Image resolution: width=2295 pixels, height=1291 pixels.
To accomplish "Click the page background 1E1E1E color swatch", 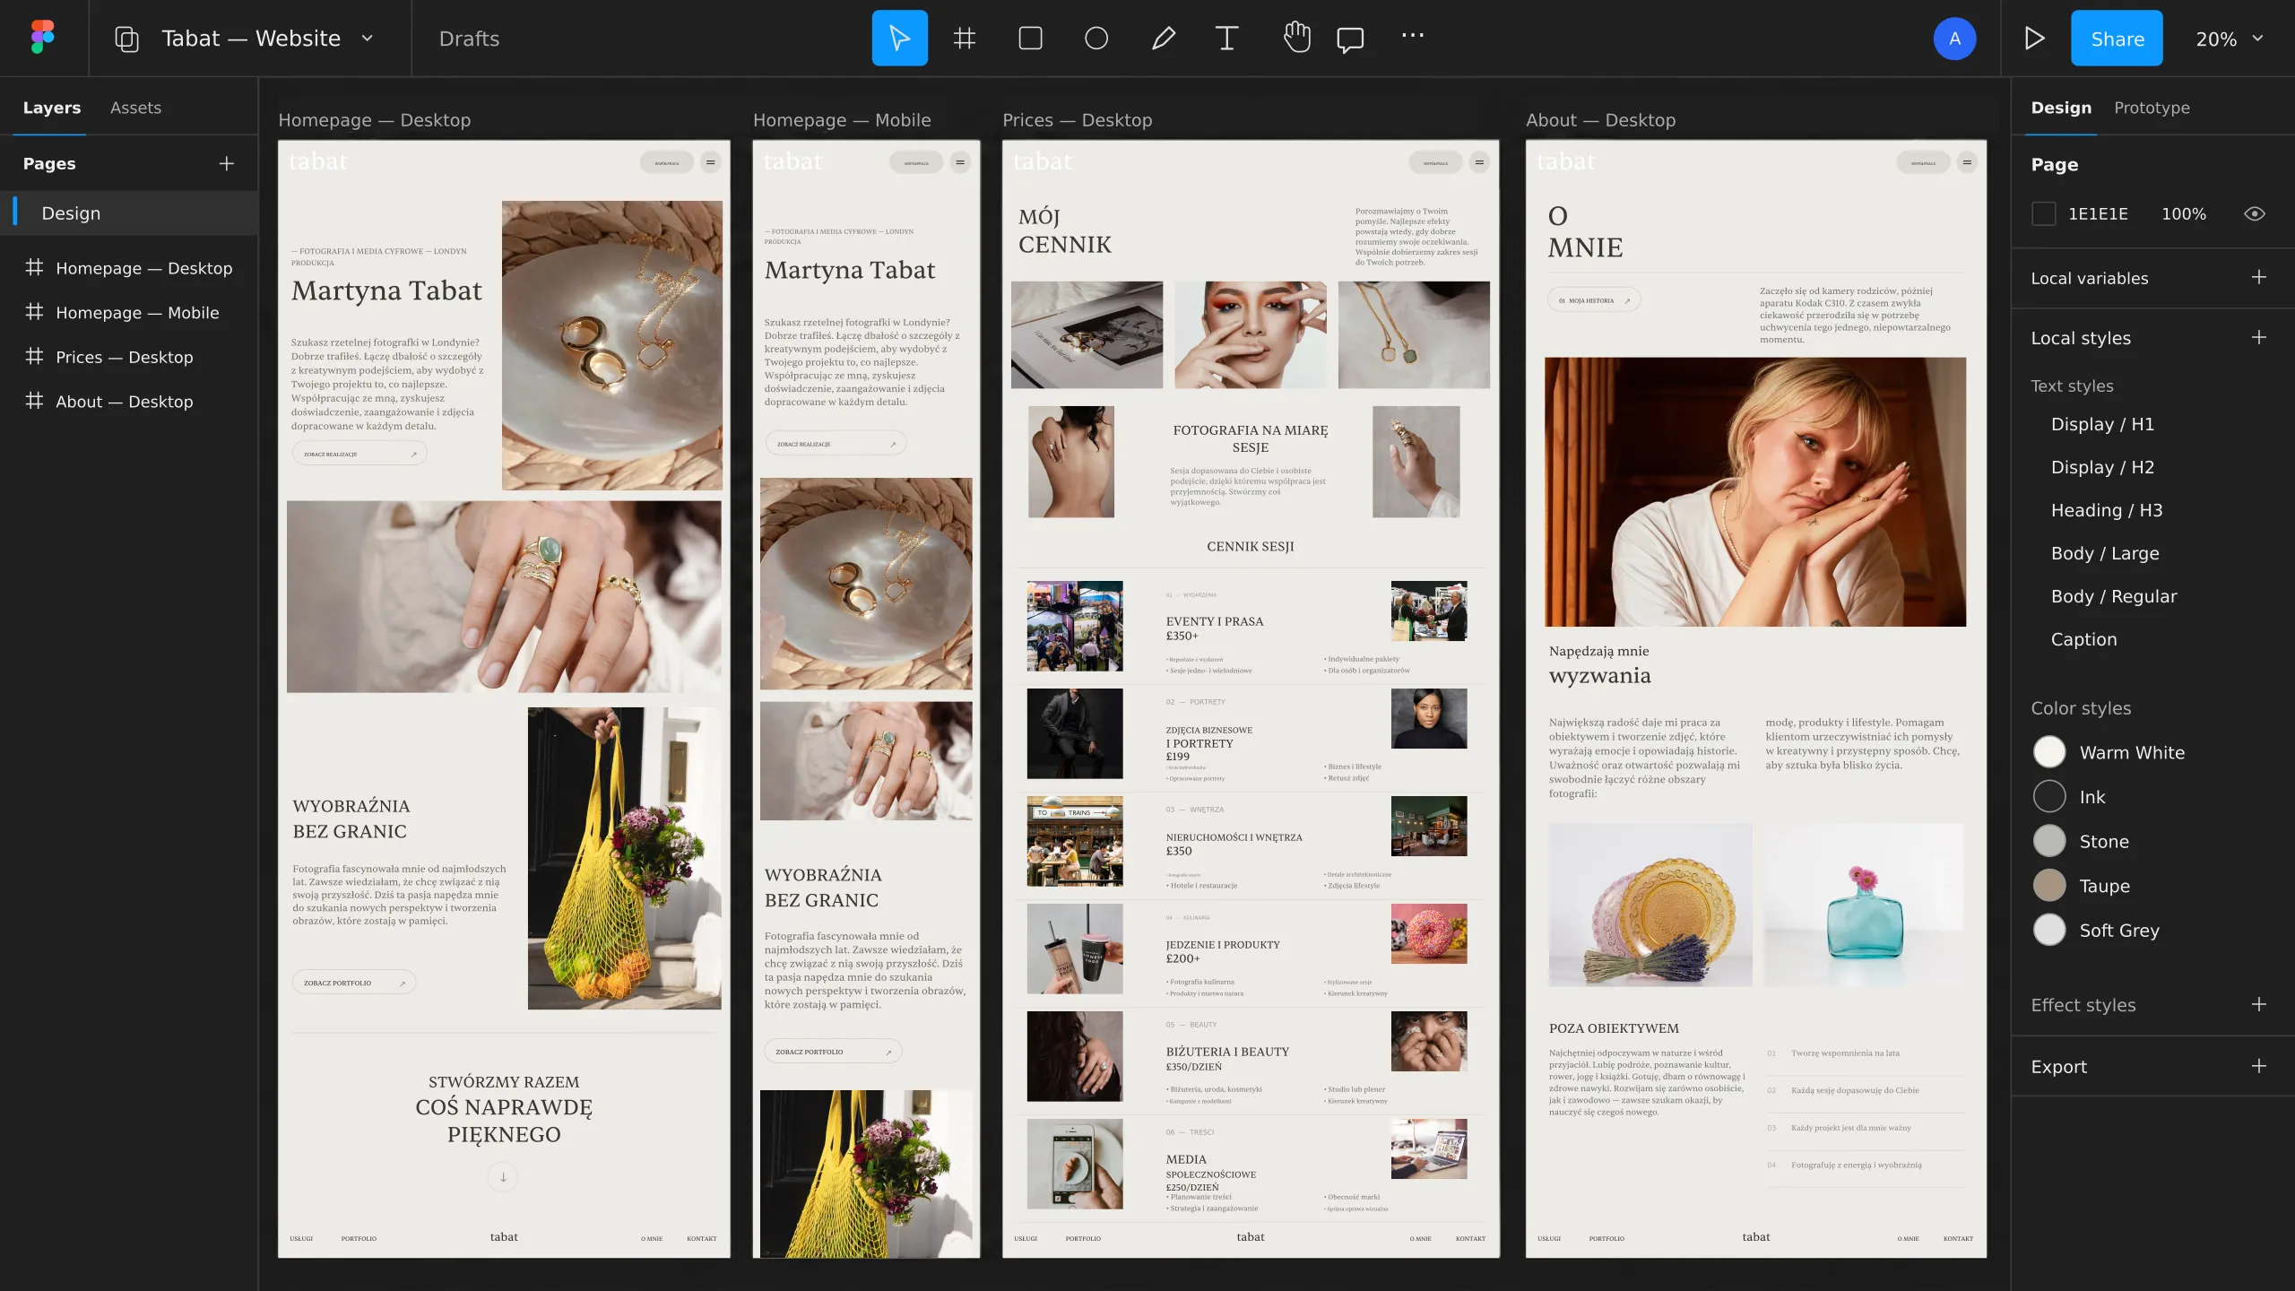I will (x=2043, y=213).
